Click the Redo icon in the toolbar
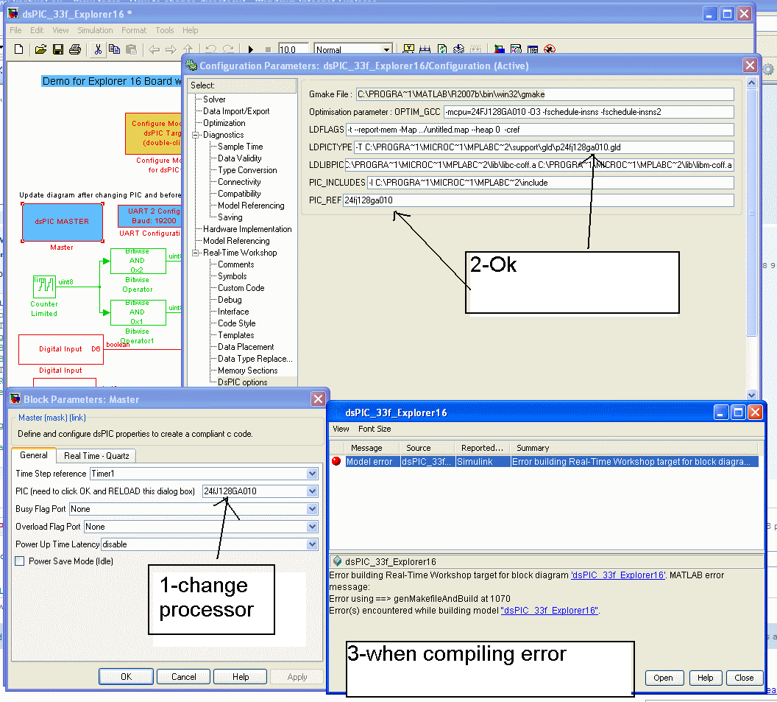Viewport: 777px width, 702px height. (228, 49)
